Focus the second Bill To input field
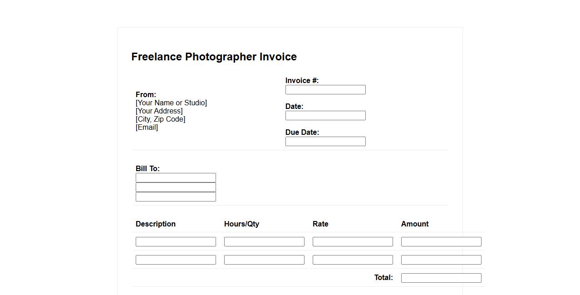 [x=176, y=187]
